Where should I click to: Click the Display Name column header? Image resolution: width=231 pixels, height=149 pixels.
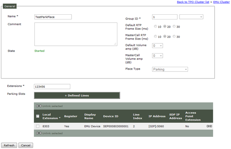(90, 116)
